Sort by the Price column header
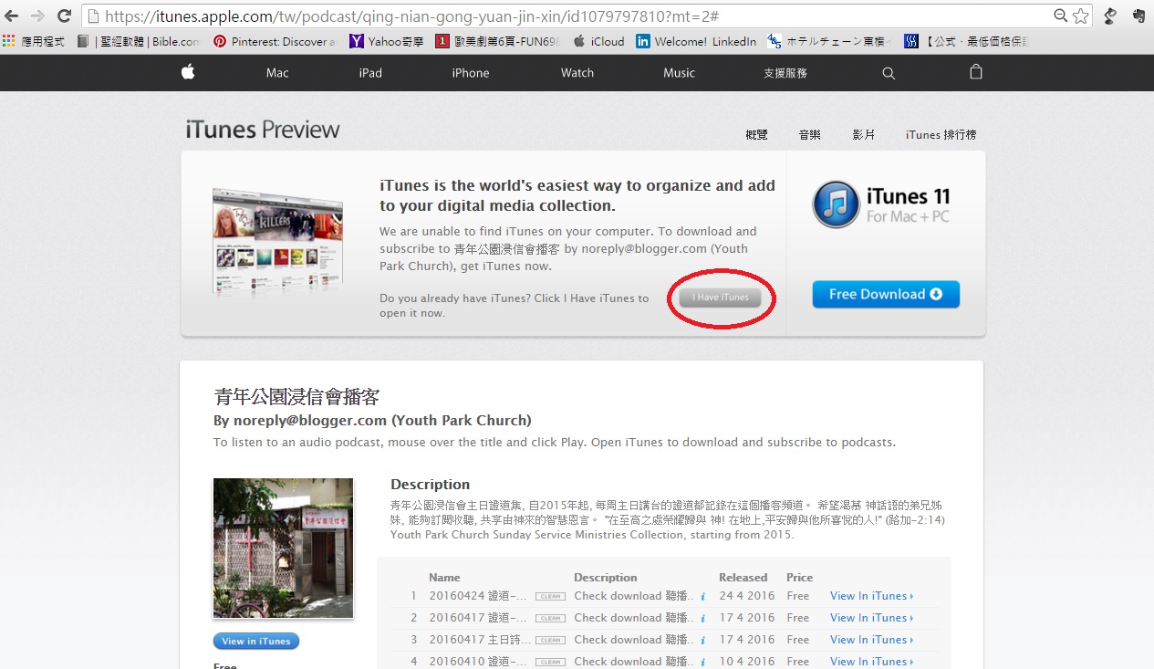The width and height of the screenshot is (1154, 669). [x=799, y=578]
